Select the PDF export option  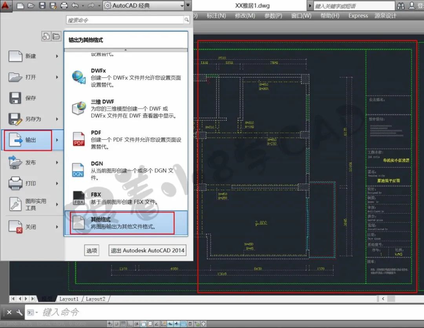126,139
